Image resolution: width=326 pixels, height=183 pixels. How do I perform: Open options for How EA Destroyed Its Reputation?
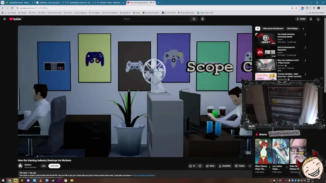click(x=305, y=48)
